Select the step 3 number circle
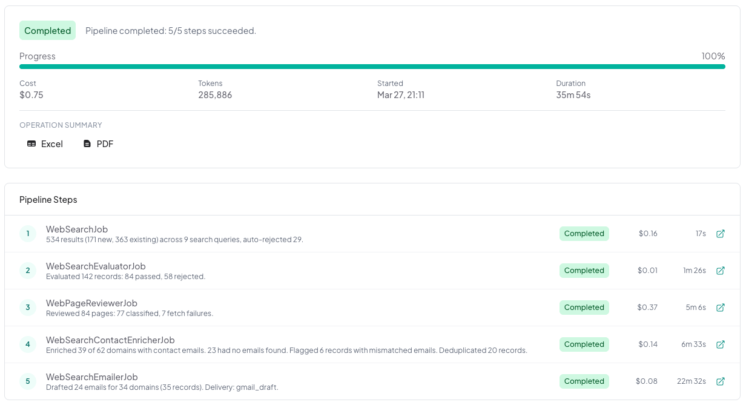 pos(28,308)
